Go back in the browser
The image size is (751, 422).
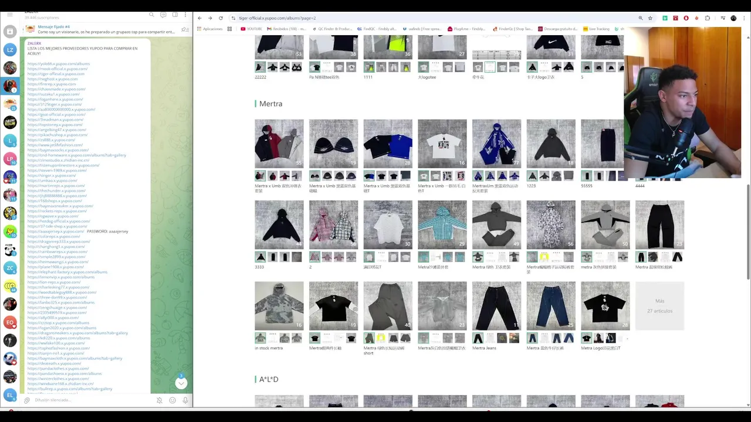199,18
